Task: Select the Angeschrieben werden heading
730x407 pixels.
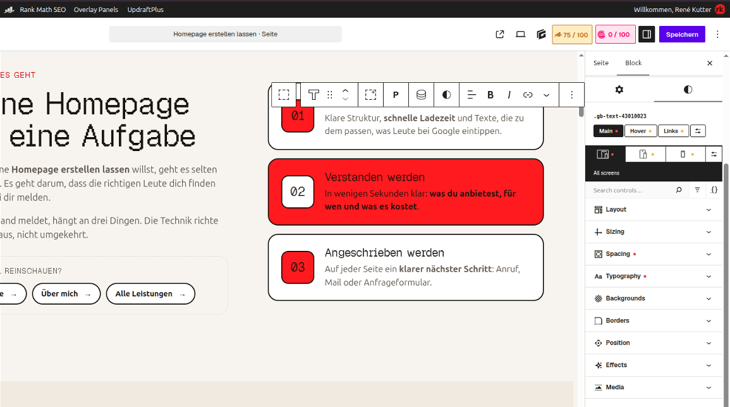Action: tap(384, 253)
